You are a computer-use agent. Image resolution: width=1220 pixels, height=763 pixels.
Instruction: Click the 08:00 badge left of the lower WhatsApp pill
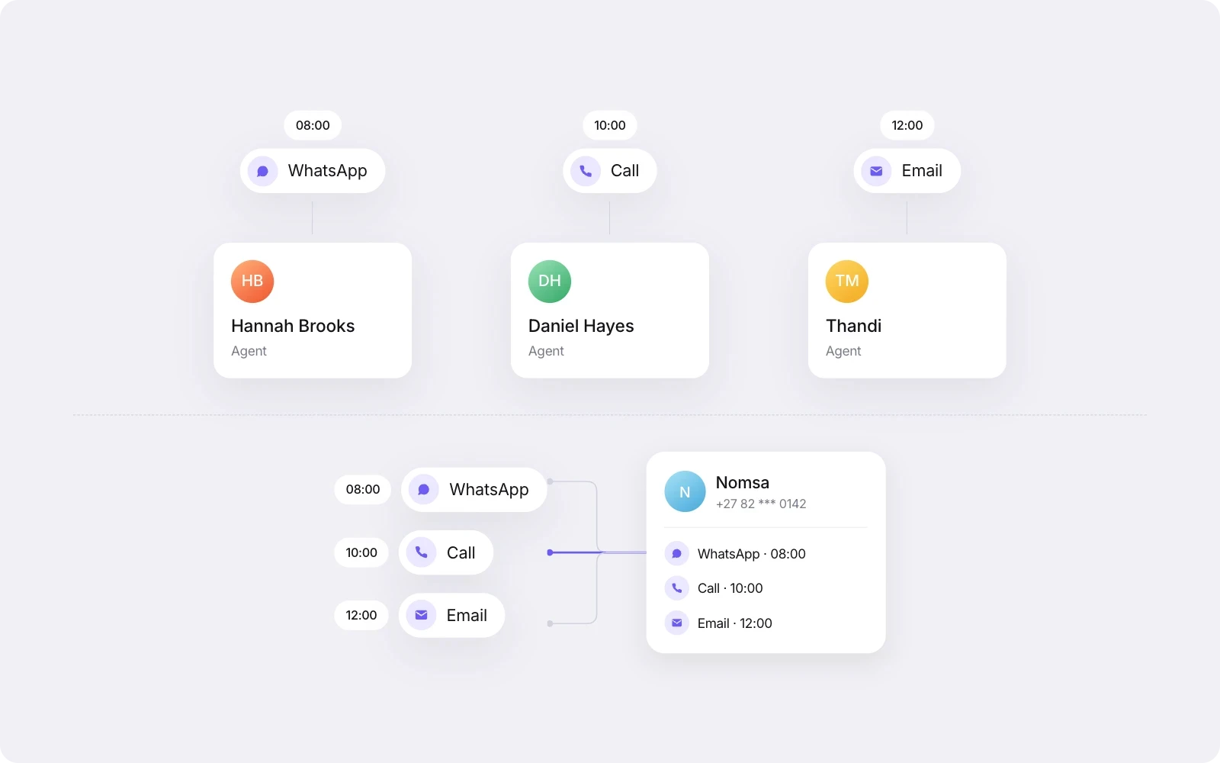click(x=363, y=489)
